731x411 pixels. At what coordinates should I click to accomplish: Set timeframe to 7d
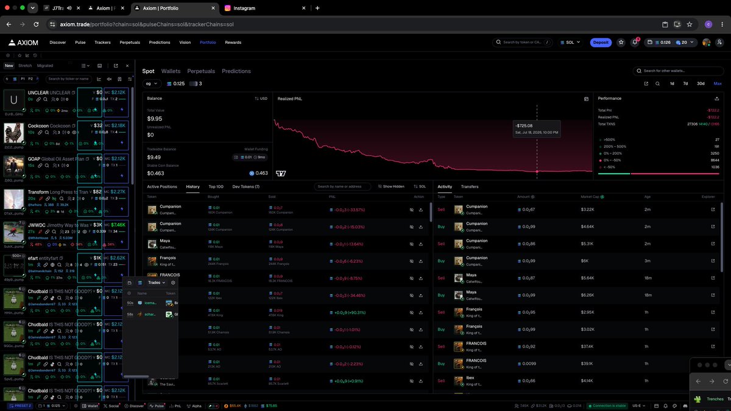685,83
